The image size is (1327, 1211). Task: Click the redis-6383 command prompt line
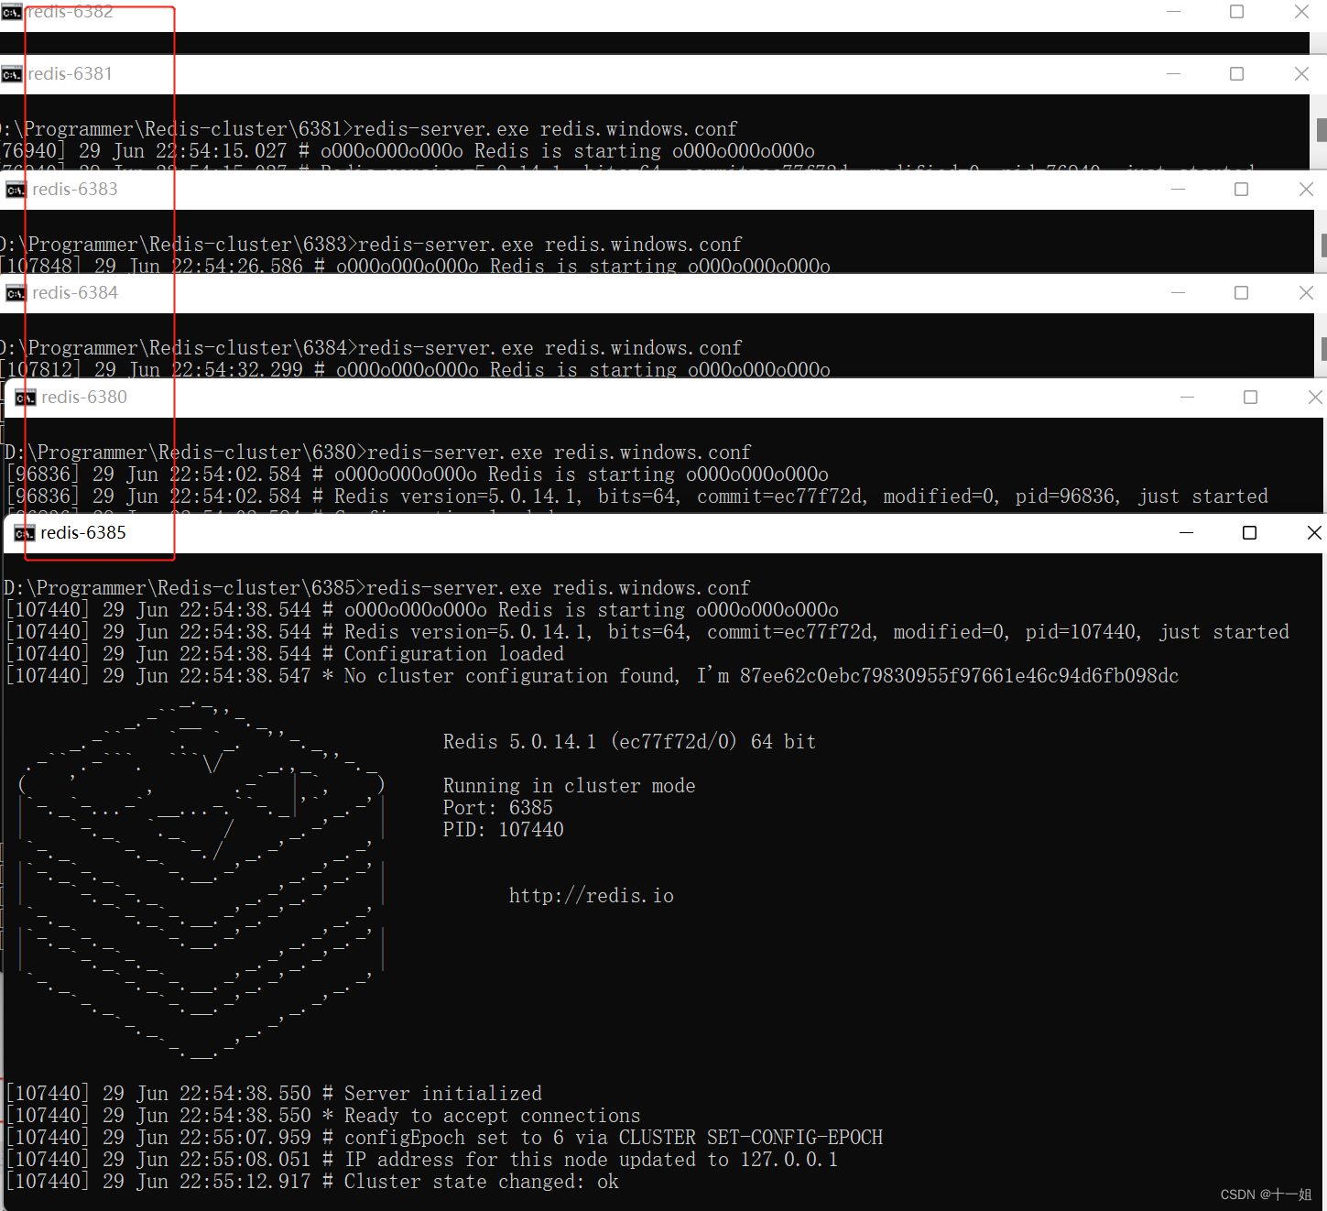[371, 244]
